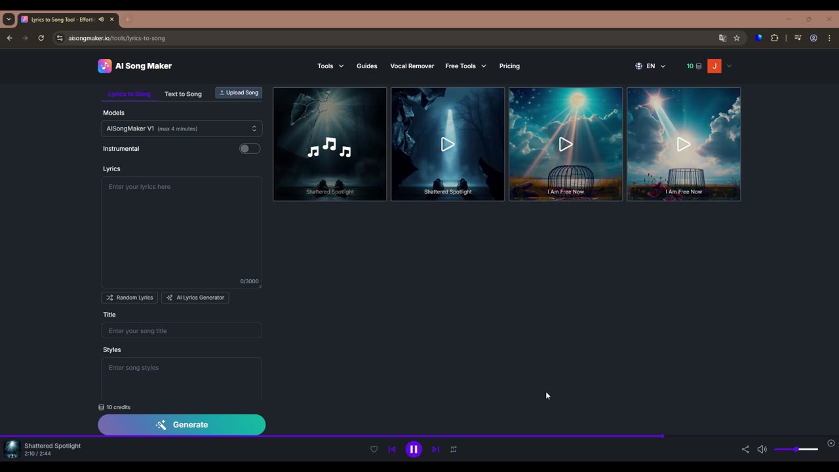Viewport: 839px width, 472px height.
Task: Enable the Instrumental switch
Action: tap(250, 149)
